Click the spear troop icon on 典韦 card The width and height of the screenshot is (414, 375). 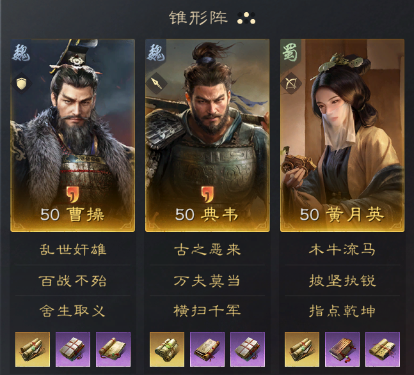(x=157, y=84)
